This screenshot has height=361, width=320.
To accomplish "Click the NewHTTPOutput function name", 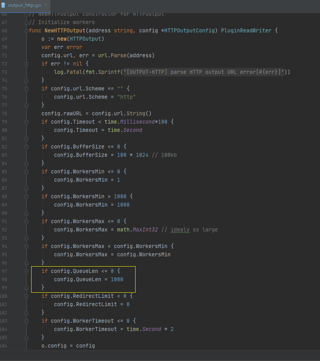I will 65,31.
